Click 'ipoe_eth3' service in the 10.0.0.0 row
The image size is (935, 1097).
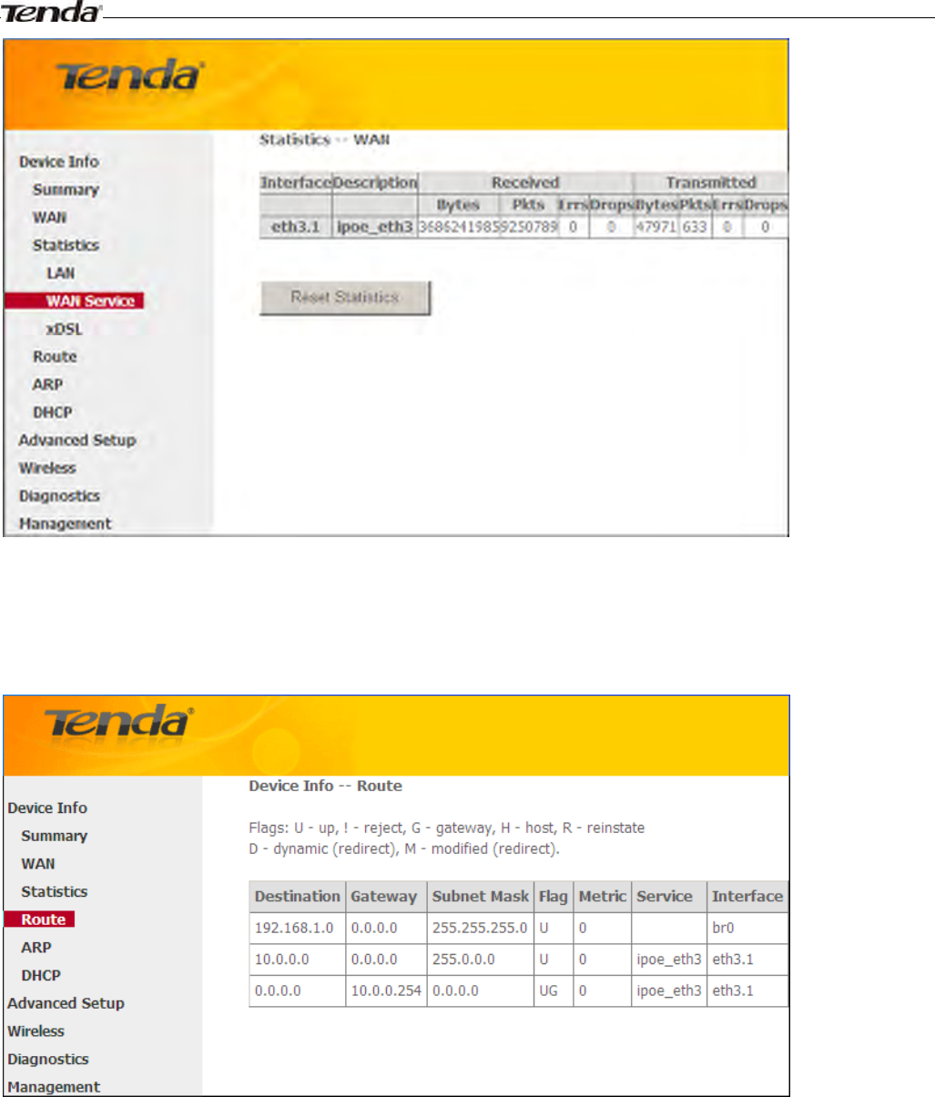pyautogui.click(x=669, y=960)
